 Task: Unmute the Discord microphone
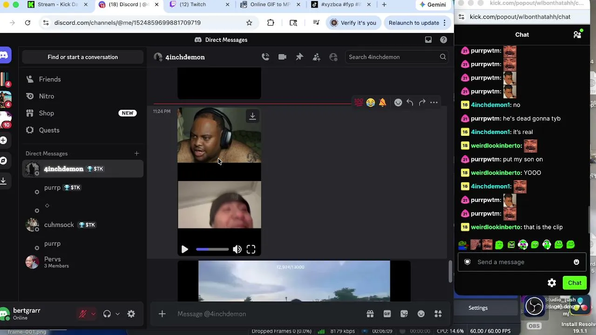82,314
